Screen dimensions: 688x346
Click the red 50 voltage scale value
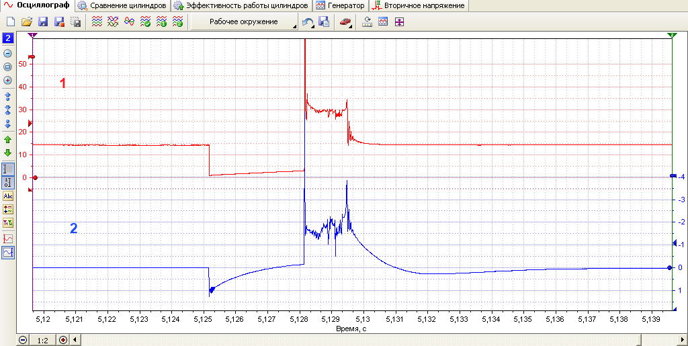(24, 64)
